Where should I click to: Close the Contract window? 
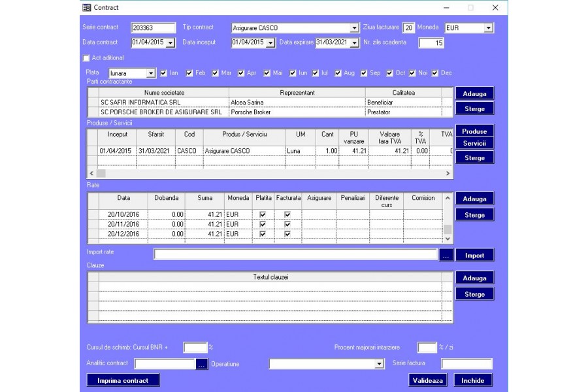click(x=495, y=7)
